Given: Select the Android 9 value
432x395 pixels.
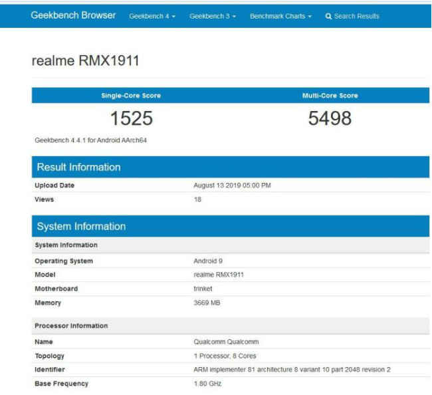Looking at the screenshot, I should [208, 261].
